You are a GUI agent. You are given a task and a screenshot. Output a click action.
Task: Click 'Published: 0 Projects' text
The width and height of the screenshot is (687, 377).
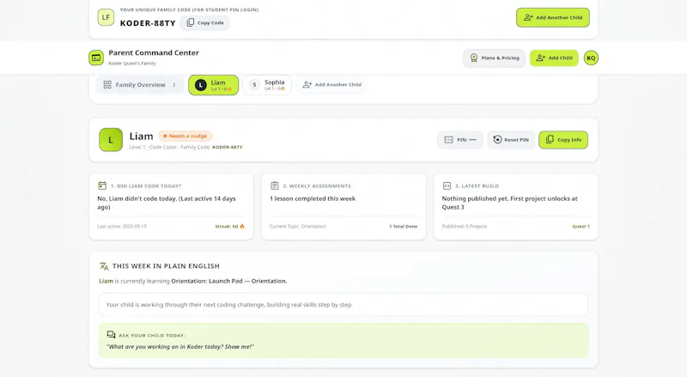[x=465, y=227]
